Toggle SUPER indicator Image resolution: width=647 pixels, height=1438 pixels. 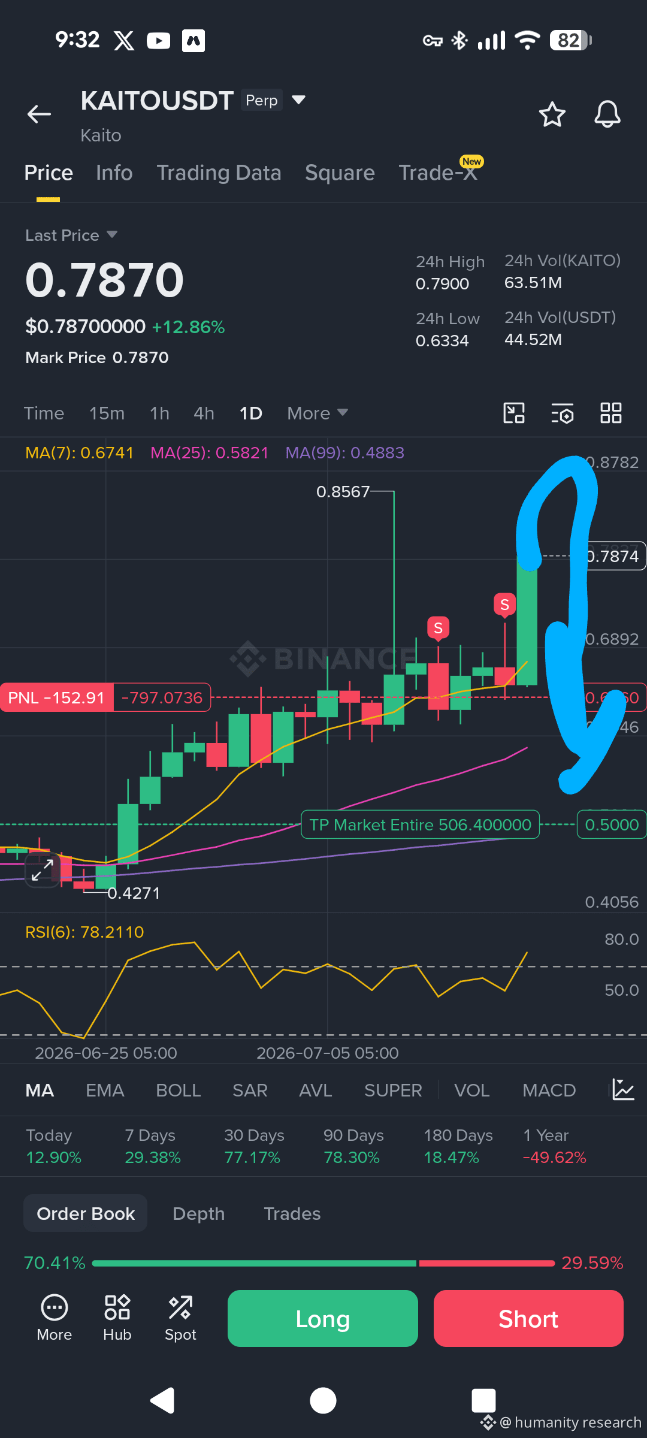(x=393, y=1090)
